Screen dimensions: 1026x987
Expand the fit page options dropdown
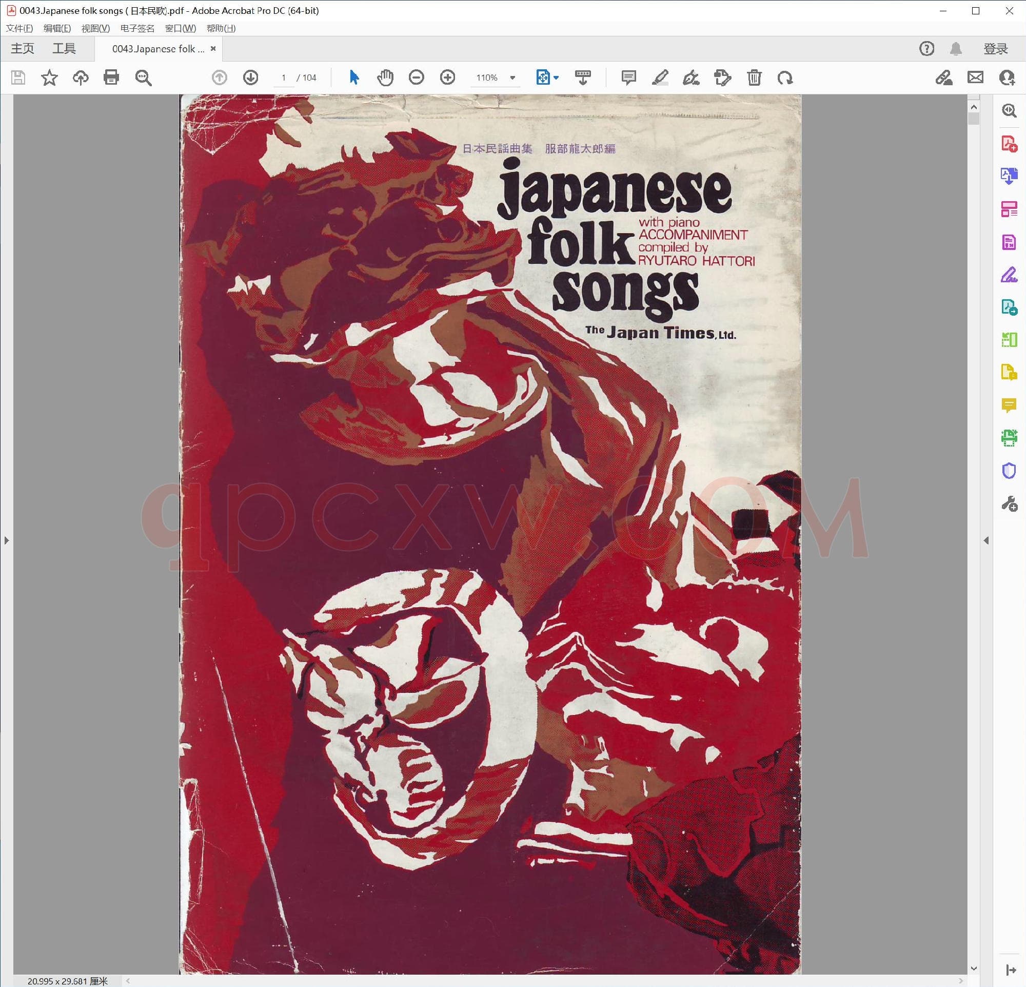click(556, 78)
